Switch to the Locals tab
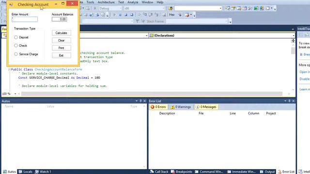The image size is (310, 174). pos(25,172)
